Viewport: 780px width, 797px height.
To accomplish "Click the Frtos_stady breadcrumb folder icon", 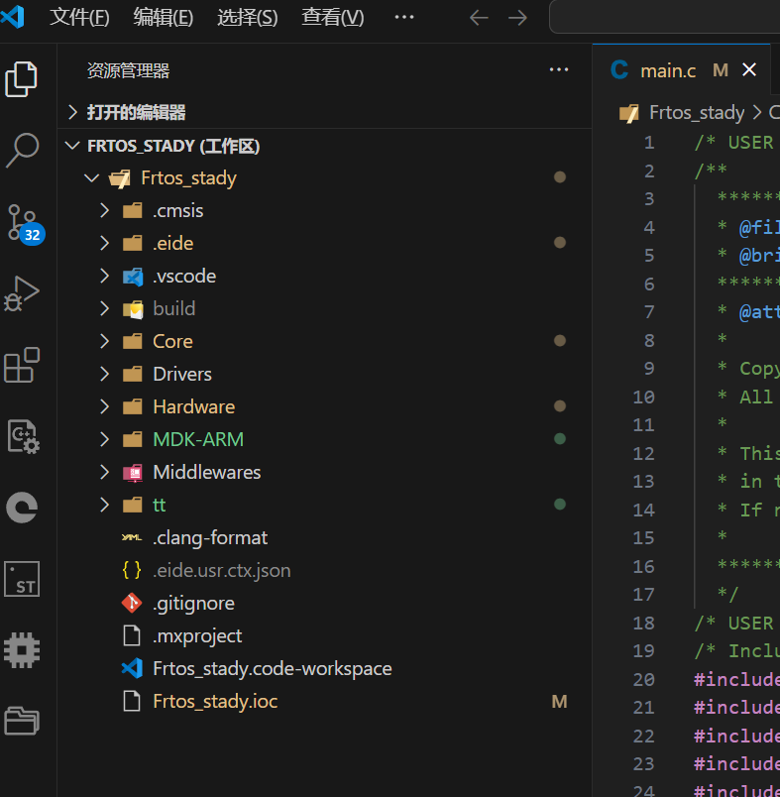I will pos(628,112).
